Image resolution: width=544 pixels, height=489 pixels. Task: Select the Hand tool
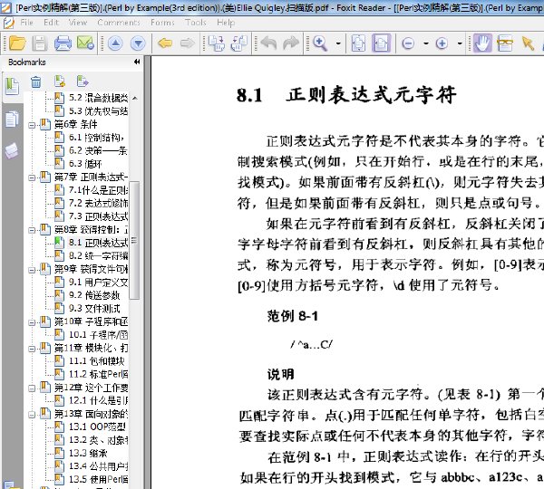pyautogui.click(x=482, y=43)
